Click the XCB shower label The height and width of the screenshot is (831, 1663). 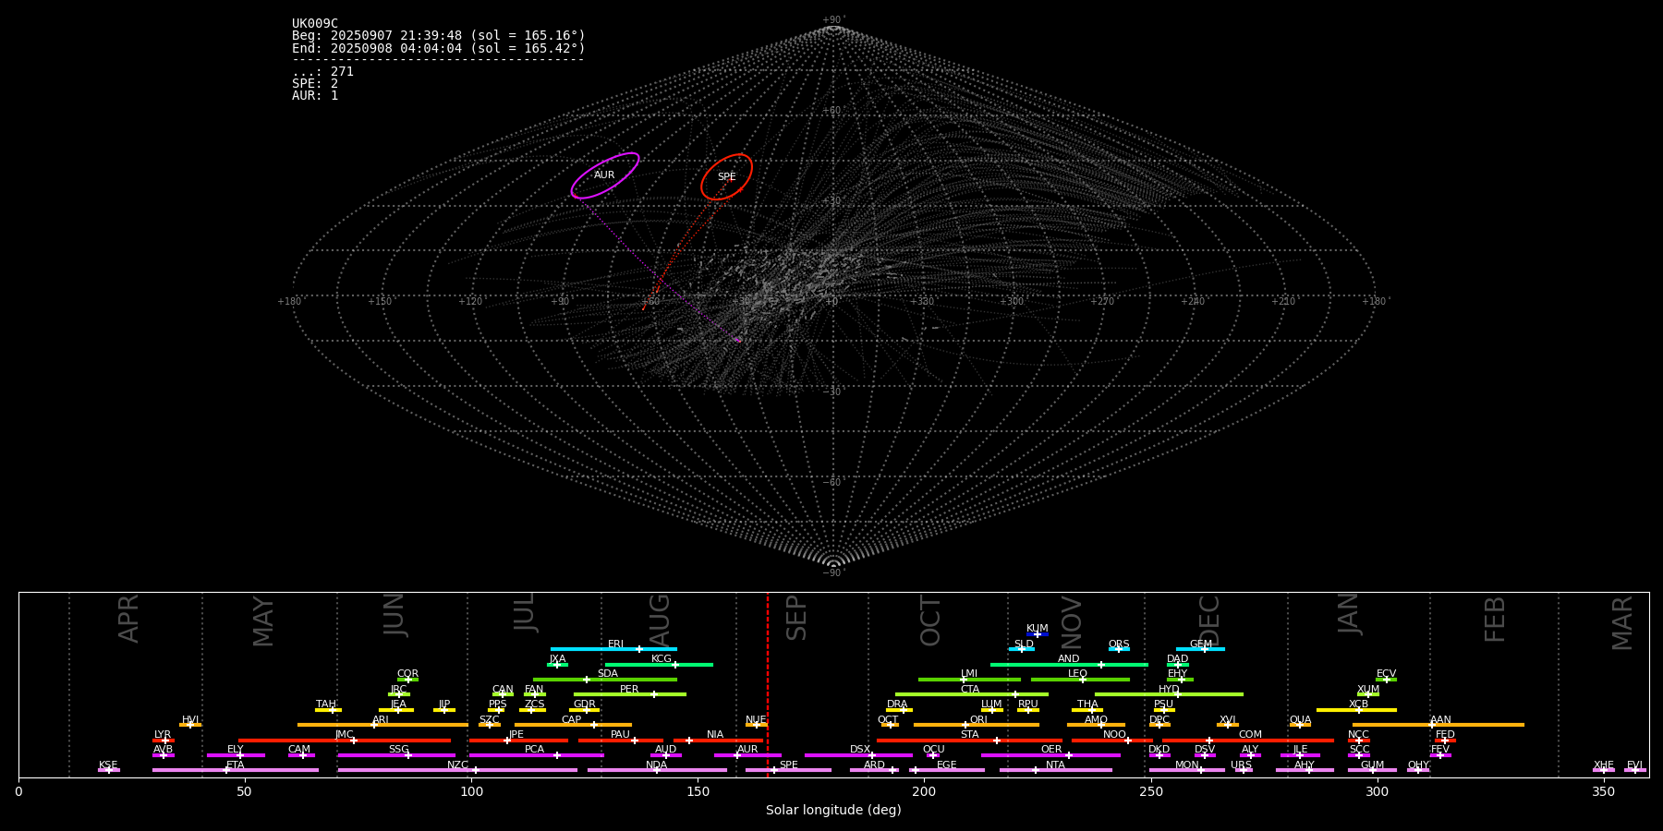click(x=1359, y=705)
